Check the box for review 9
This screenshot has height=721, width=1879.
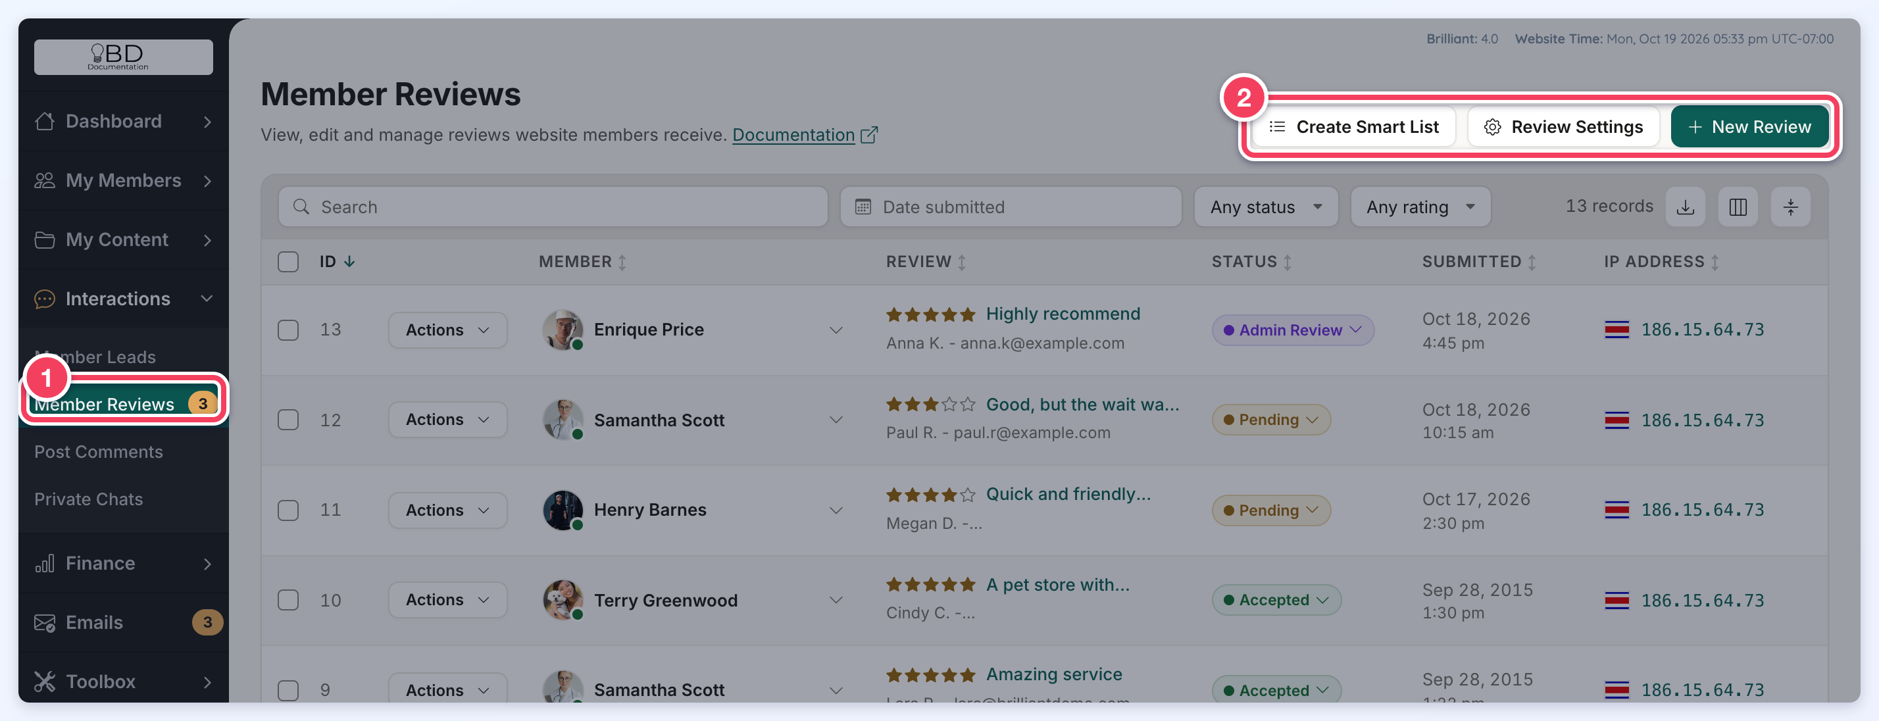pos(288,689)
